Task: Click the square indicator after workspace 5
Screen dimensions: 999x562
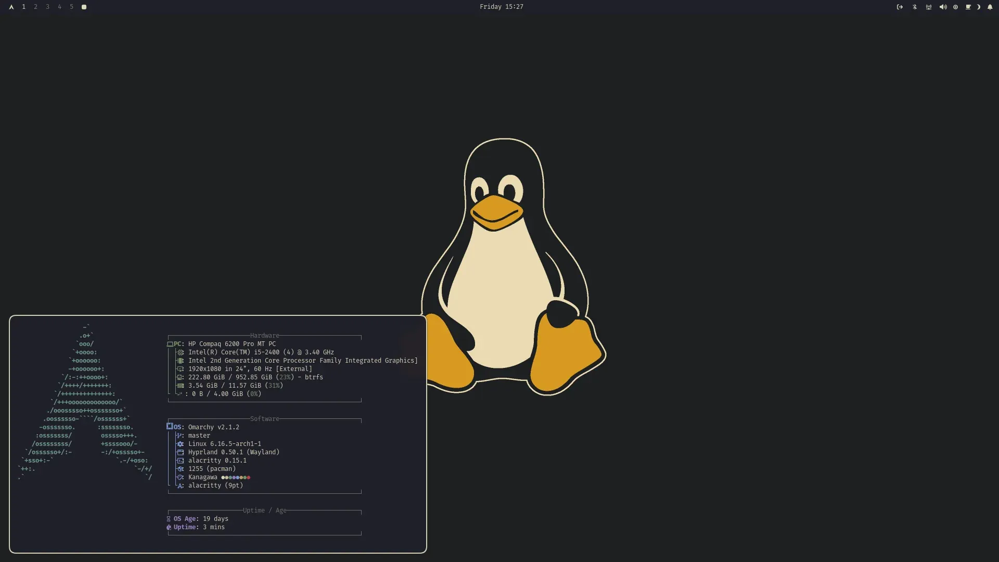Action: [84, 7]
